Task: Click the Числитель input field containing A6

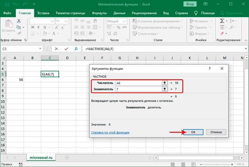Action: pos(138,83)
